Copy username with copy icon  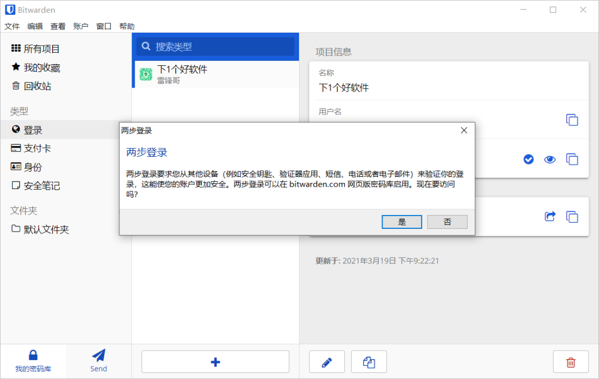coord(572,120)
